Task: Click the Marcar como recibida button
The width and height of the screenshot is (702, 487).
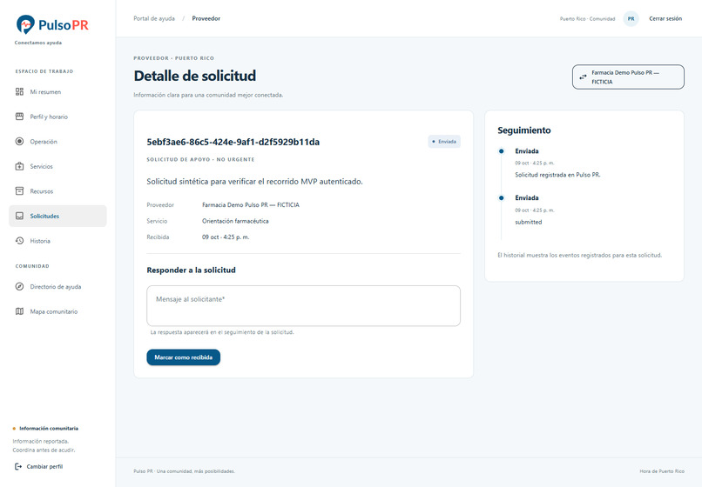Action: point(184,357)
